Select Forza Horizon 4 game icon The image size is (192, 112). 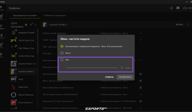[x=13, y=102]
